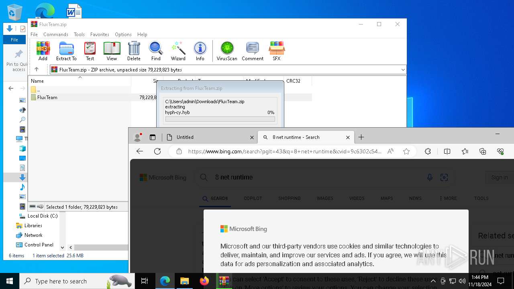Add an archive Comment

(253, 51)
